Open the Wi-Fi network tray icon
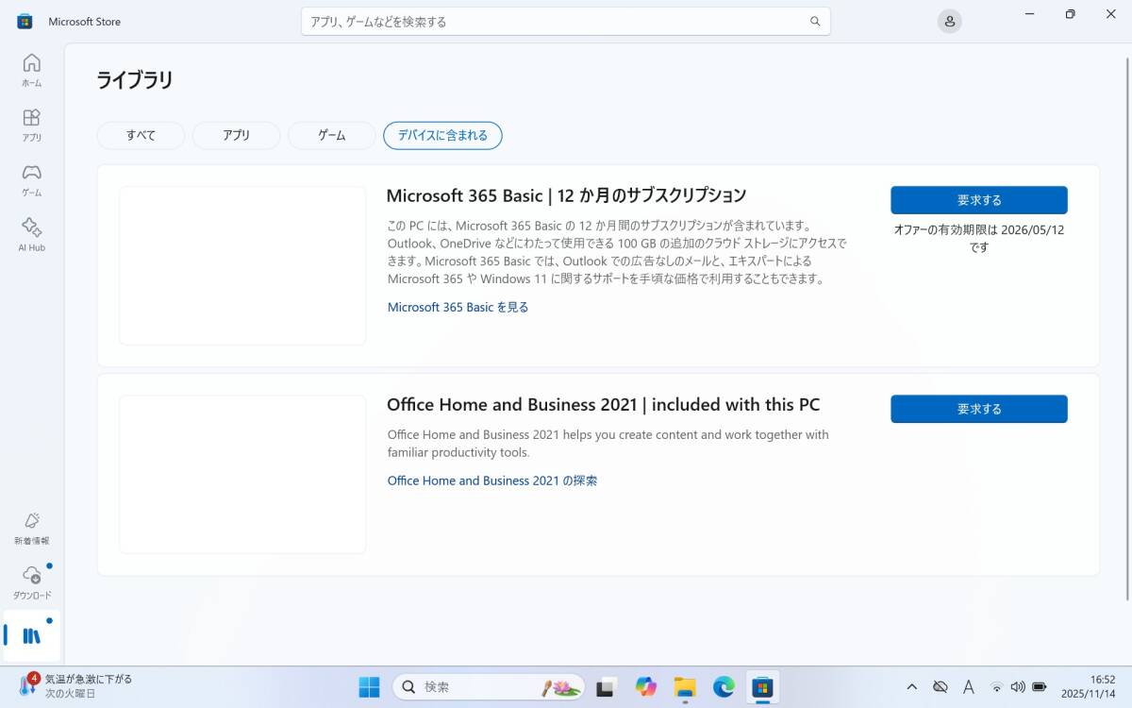The width and height of the screenshot is (1132, 708). pyautogui.click(x=996, y=687)
